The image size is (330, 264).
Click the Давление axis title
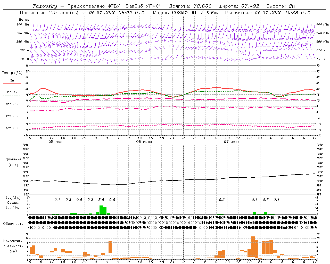point(13,159)
